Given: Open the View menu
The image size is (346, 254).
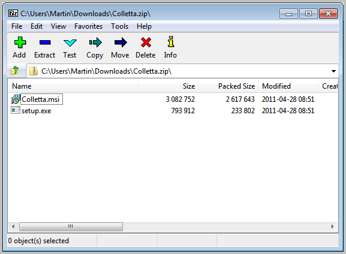Looking at the screenshot, I should [58, 26].
